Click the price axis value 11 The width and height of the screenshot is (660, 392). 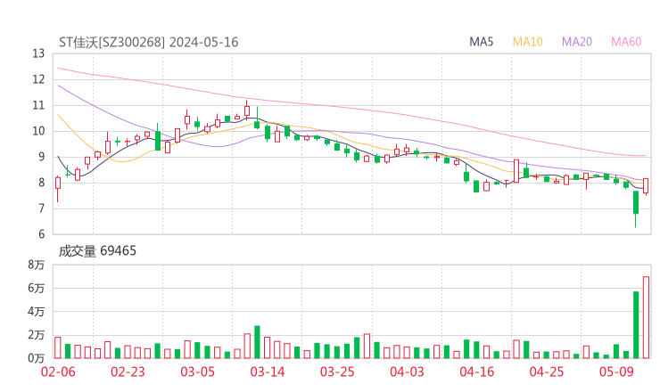(38, 105)
